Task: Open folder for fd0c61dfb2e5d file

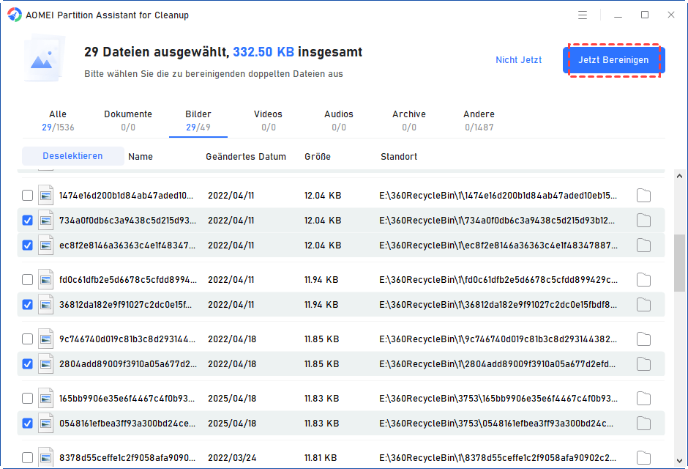Action: coord(643,280)
